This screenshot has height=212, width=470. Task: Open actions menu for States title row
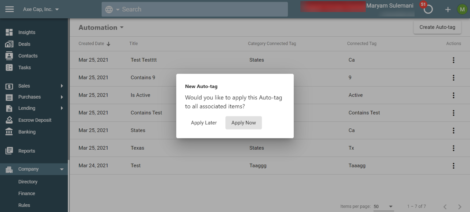click(453, 131)
